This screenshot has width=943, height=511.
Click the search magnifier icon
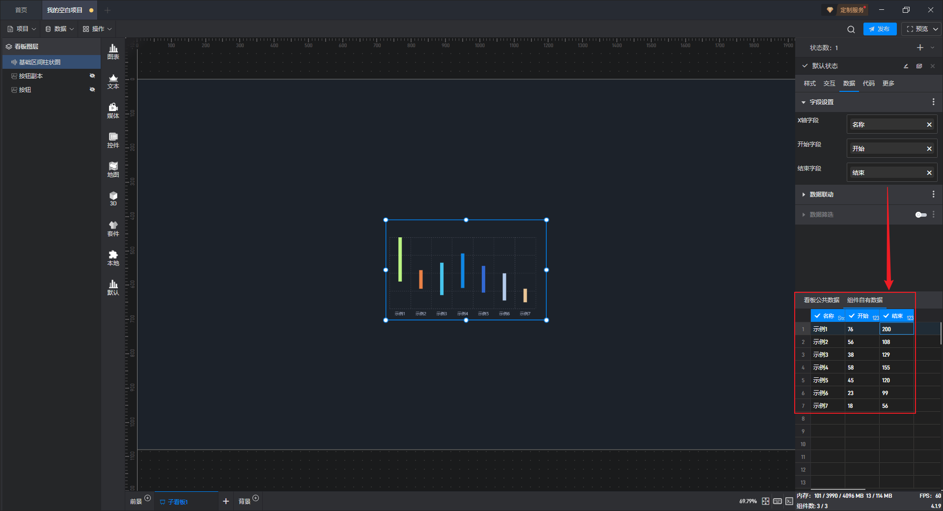(x=851, y=29)
